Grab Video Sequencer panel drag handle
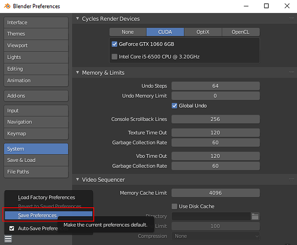The width and height of the screenshot is (297, 245). (292, 180)
